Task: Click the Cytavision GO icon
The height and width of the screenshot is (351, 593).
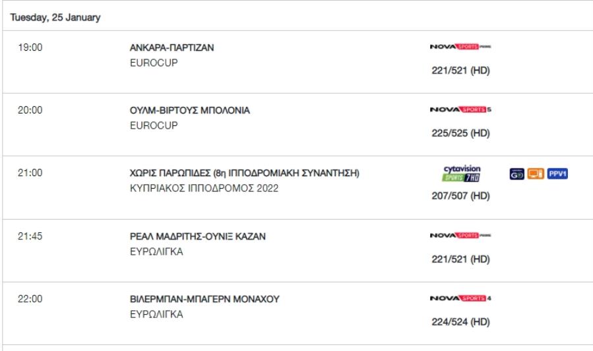Action: (x=516, y=174)
